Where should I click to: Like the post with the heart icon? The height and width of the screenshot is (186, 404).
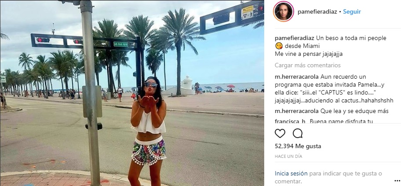pos(280,133)
